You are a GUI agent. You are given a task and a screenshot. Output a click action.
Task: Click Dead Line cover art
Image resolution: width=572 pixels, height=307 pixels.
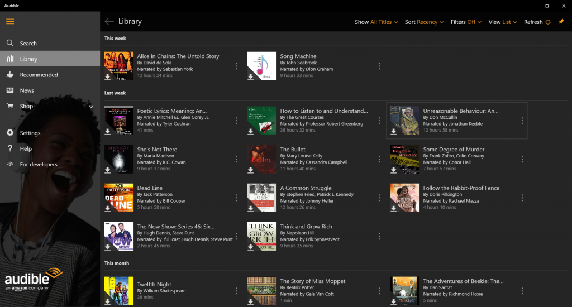coord(118,198)
